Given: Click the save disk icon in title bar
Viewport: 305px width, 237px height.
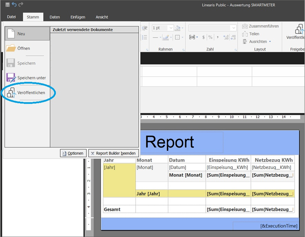Looking at the screenshot, I should pos(8,4).
